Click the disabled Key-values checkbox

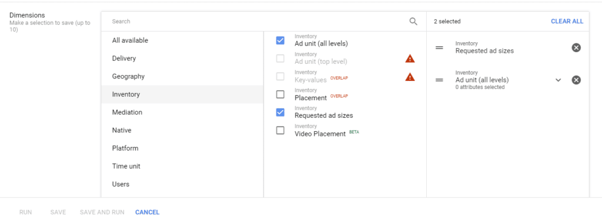tap(280, 76)
